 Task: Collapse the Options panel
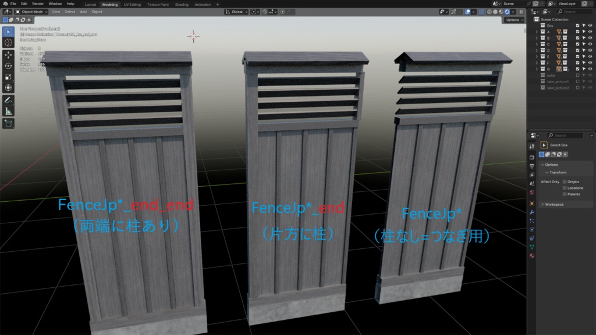click(x=543, y=165)
